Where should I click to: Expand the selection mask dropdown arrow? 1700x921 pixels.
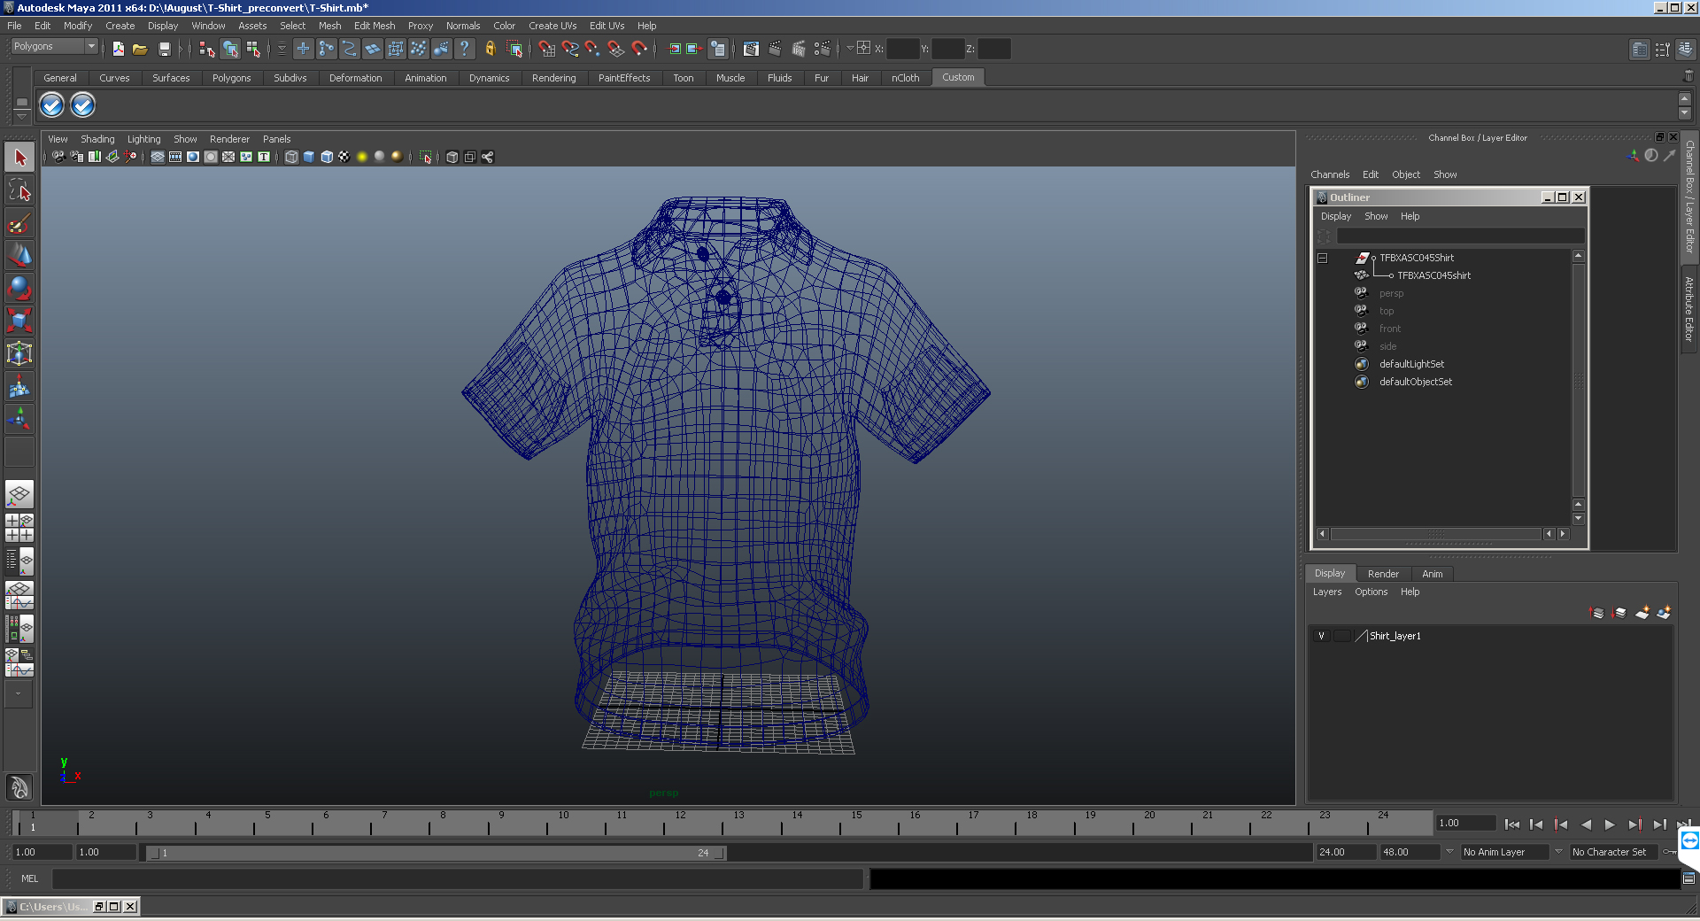(x=282, y=49)
